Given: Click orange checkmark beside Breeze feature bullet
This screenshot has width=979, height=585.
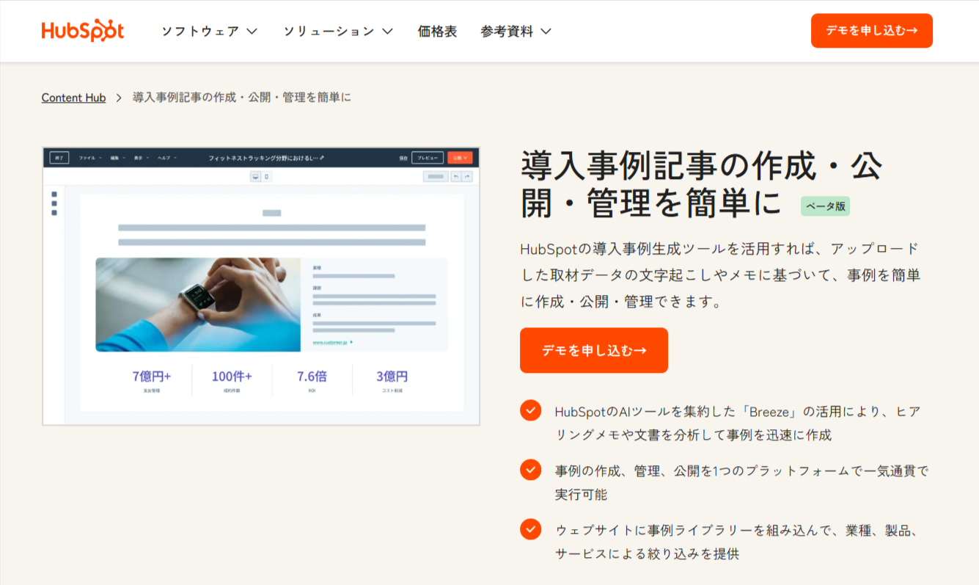Looking at the screenshot, I should pyautogui.click(x=530, y=410).
